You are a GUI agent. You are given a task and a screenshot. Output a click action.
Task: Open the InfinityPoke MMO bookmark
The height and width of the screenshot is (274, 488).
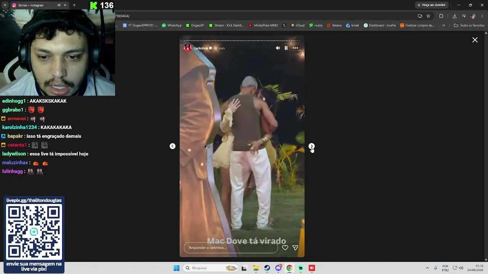tap(263, 25)
